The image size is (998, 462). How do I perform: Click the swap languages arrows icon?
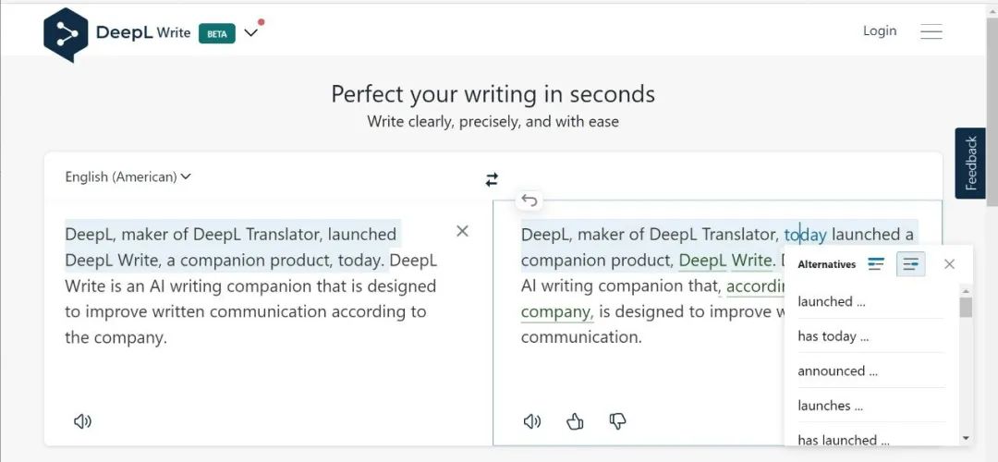[x=492, y=179]
